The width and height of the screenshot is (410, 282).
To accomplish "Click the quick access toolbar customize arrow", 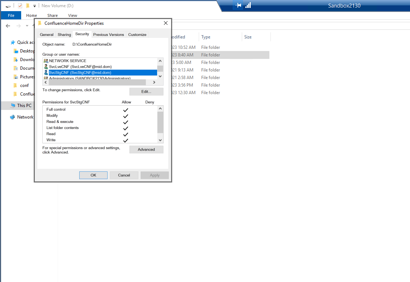I will [34, 6].
